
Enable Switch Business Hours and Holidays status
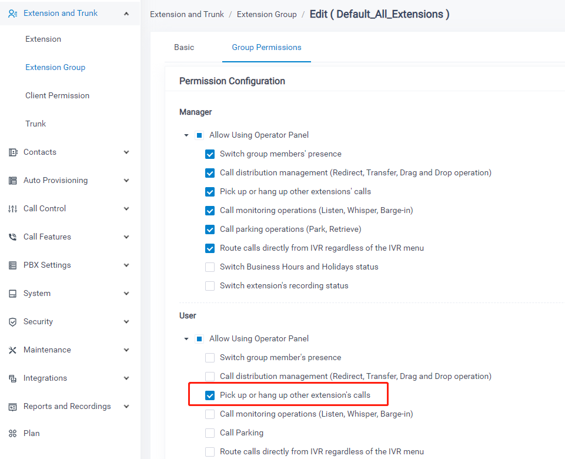click(210, 267)
